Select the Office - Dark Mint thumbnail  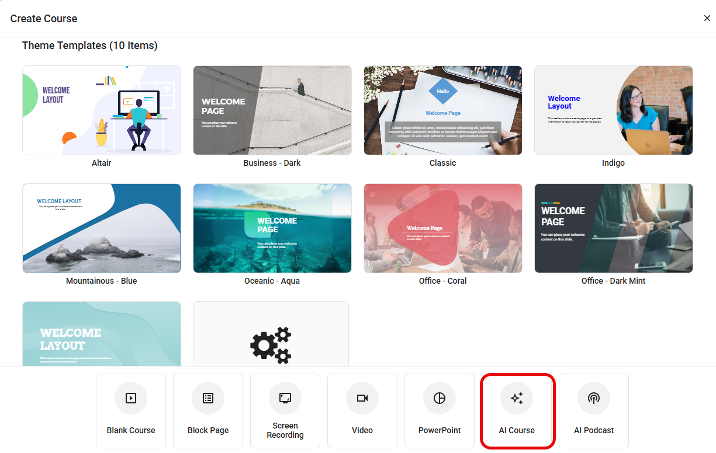614,228
